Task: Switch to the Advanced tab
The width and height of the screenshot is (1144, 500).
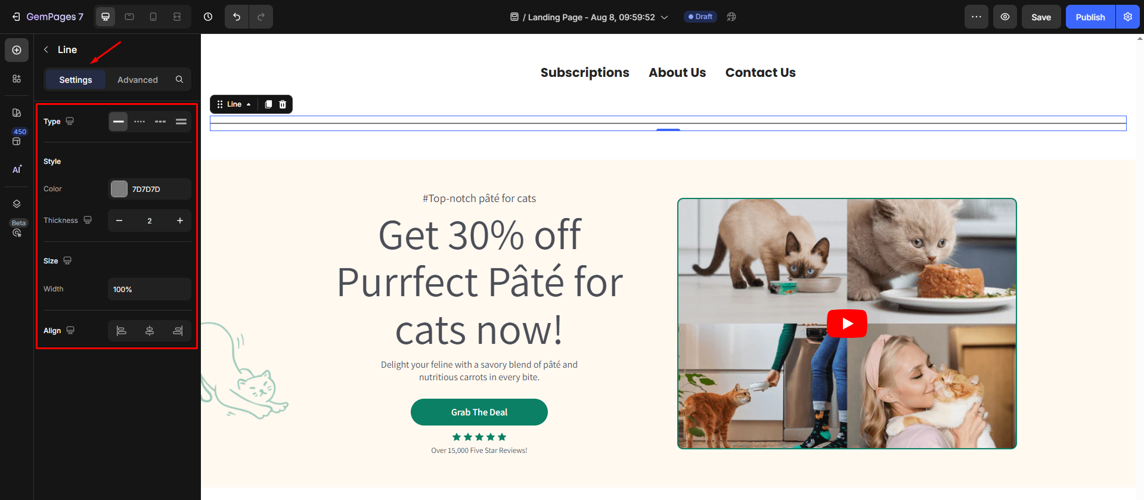Action: (x=138, y=80)
